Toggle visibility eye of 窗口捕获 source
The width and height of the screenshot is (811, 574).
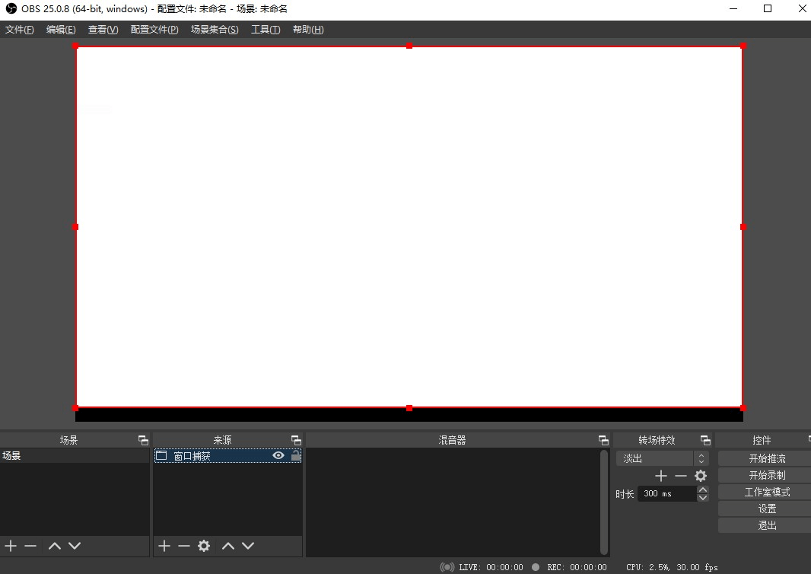278,455
